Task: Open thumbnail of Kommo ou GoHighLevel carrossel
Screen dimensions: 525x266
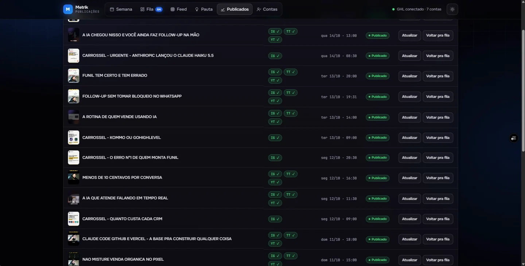Action: pos(74,137)
